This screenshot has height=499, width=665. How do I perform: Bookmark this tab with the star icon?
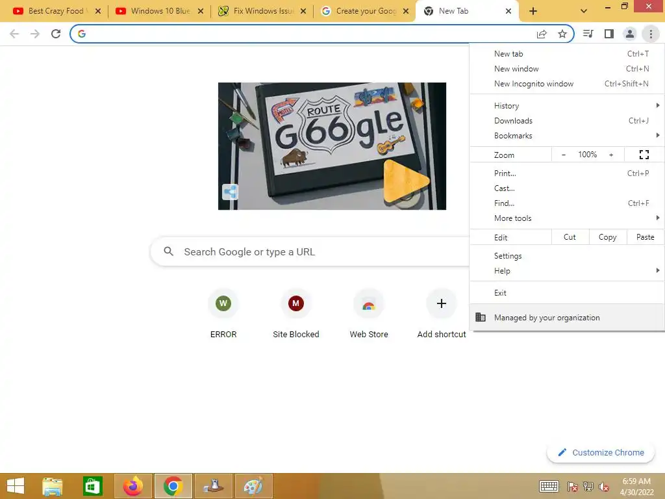[562, 34]
